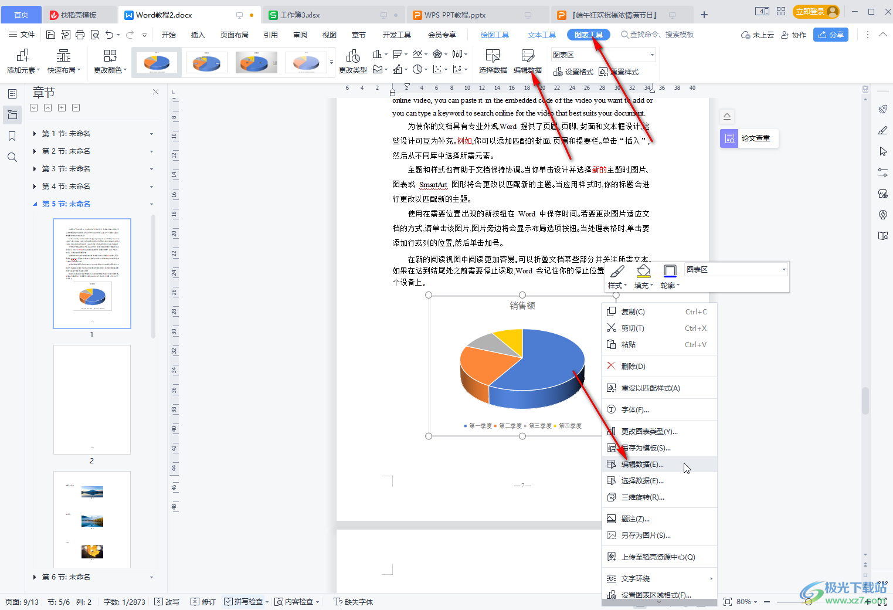Insert a scatter chart from the ribbon
The image size is (893, 610).
[x=437, y=69]
